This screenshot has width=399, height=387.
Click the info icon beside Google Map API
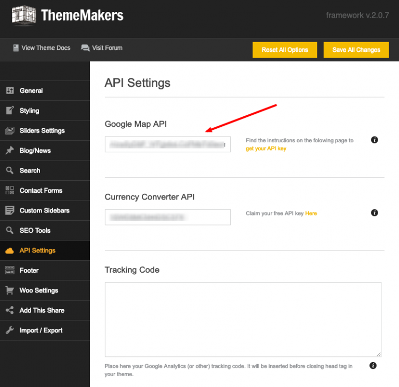pos(374,140)
